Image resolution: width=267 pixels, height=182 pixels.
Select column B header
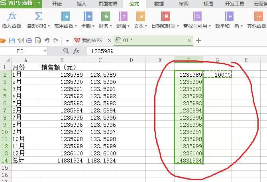(x=62, y=60)
